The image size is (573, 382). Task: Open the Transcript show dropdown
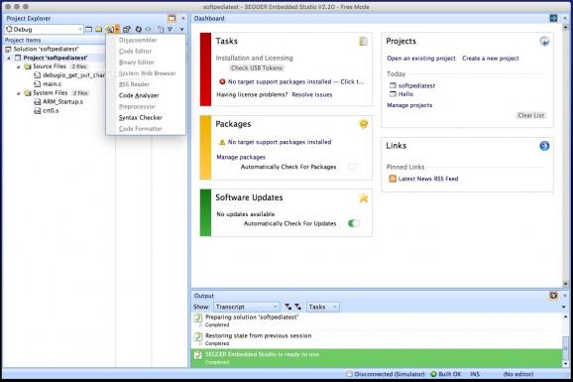[x=247, y=307]
